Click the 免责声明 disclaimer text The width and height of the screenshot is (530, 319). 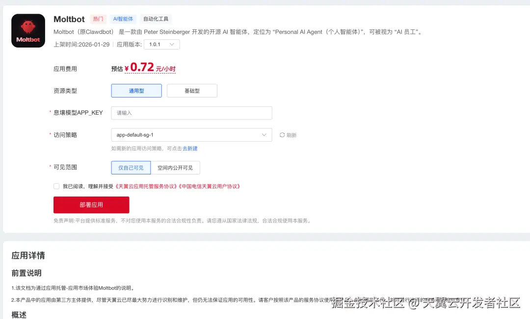tap(183, 221)
